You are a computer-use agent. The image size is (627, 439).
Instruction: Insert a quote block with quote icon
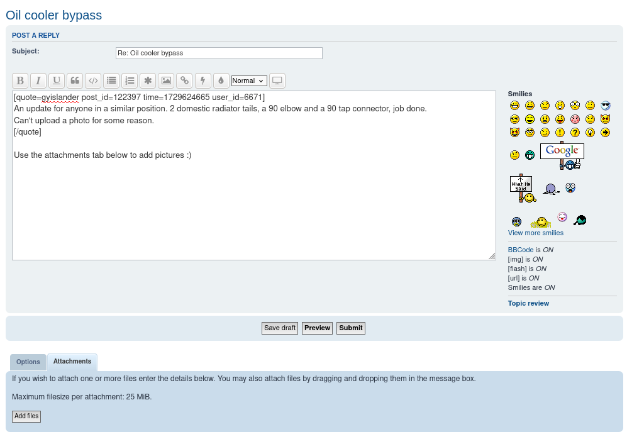(x=75, y=81)
